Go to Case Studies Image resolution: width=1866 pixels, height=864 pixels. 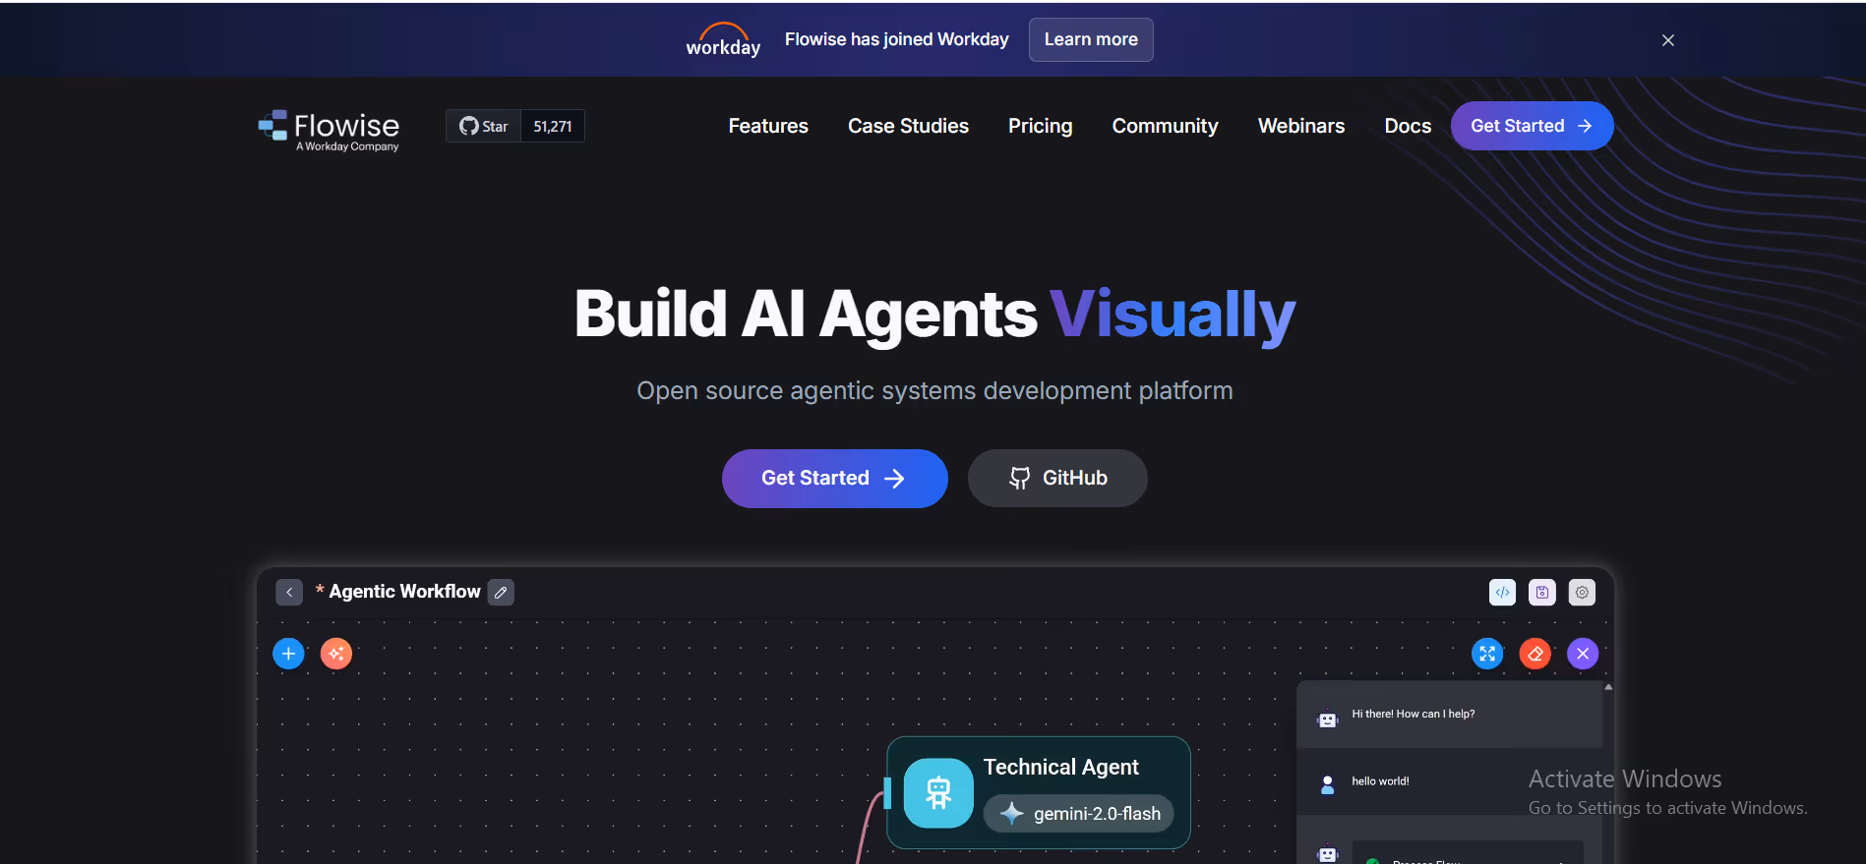point(908,126)
